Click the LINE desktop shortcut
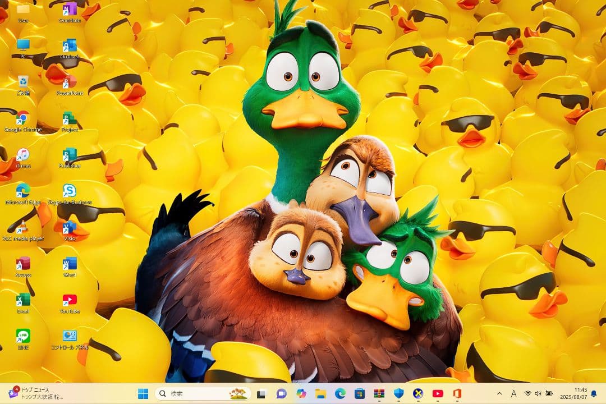This screenshot has height=404, width=606. 23,337
